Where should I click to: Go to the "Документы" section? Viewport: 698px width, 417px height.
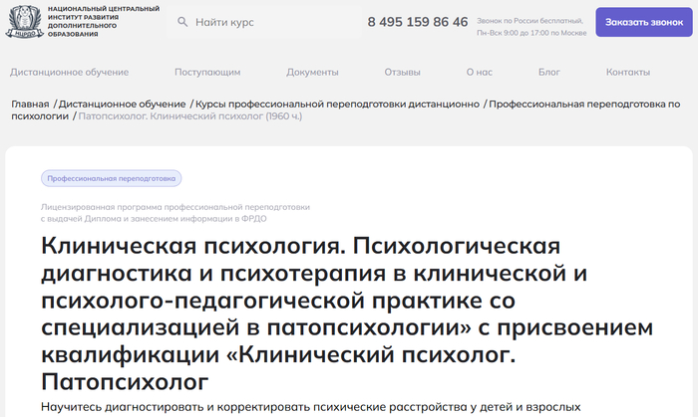coord(312,73)
